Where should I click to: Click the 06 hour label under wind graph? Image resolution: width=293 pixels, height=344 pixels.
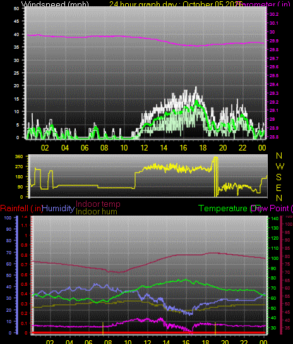(85, 147)
